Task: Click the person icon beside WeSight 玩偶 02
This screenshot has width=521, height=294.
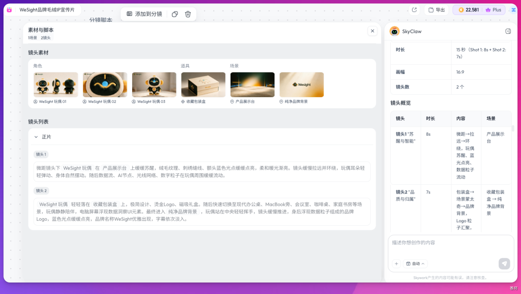Action: point(84,102)
